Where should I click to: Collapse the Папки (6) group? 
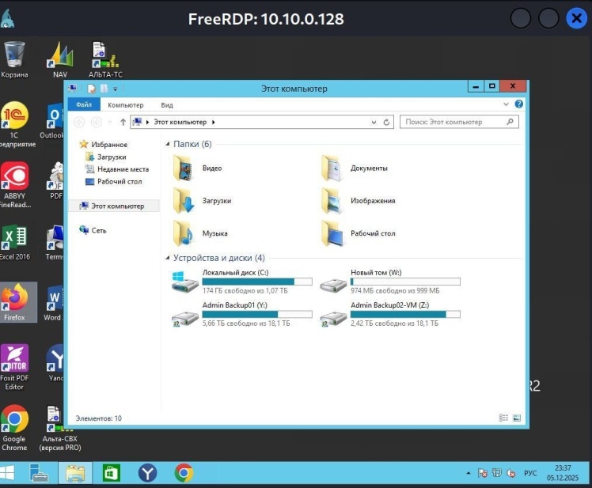coord(167,145)
